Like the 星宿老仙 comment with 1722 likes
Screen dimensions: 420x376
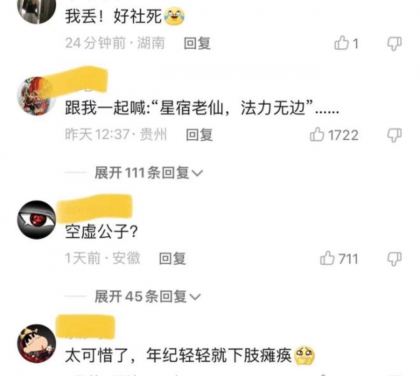click(x=334, y=134)
